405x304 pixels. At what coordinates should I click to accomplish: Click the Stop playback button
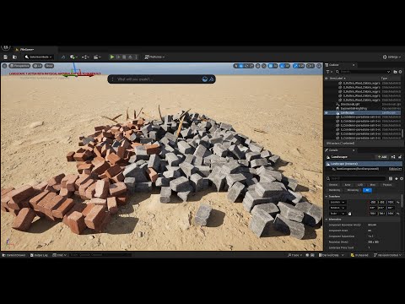coord(124,57)
